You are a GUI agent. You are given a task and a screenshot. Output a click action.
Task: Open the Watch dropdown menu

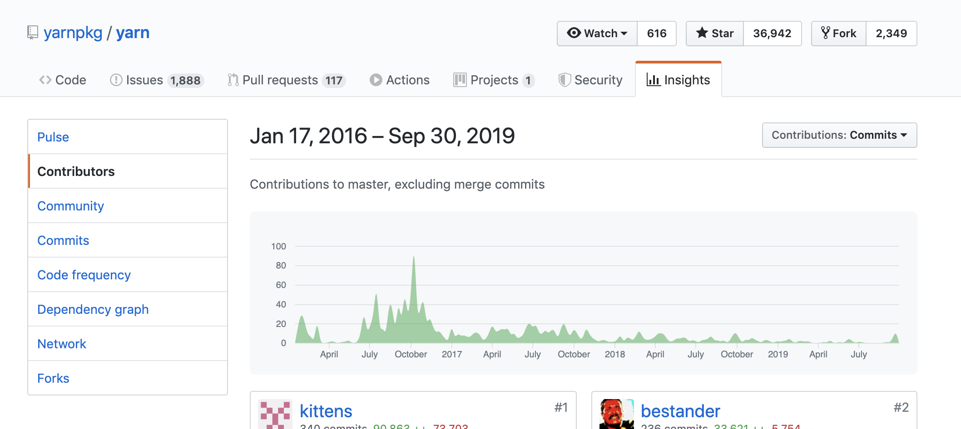pos(597,34)
